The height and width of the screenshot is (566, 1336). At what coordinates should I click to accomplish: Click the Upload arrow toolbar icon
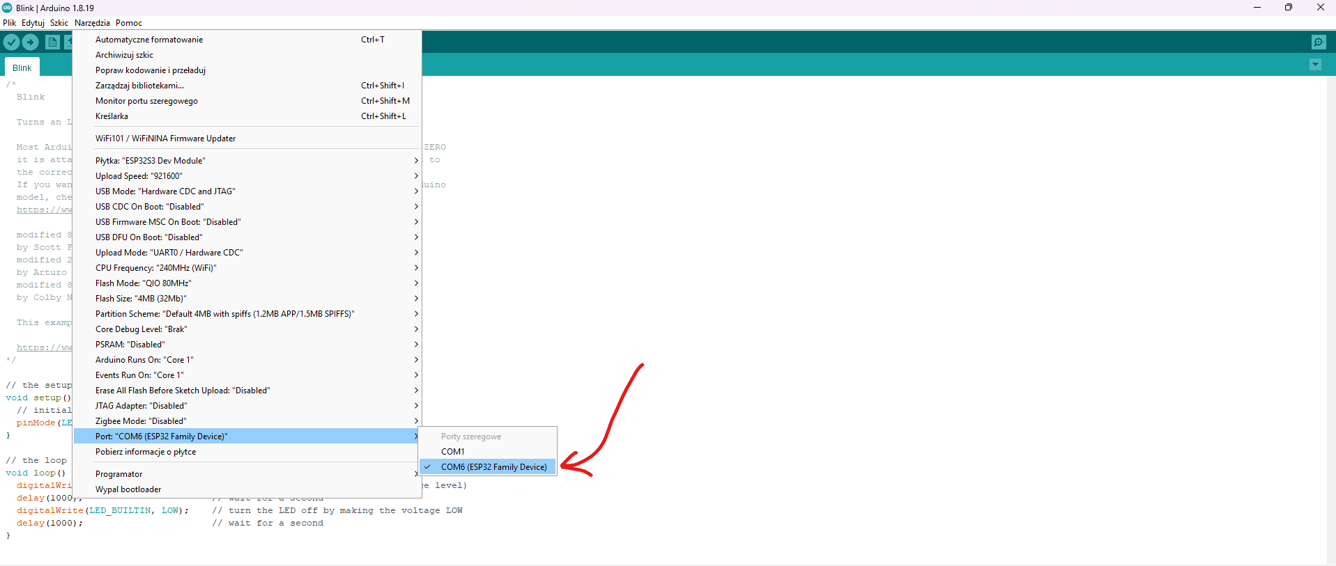(31, 42)
